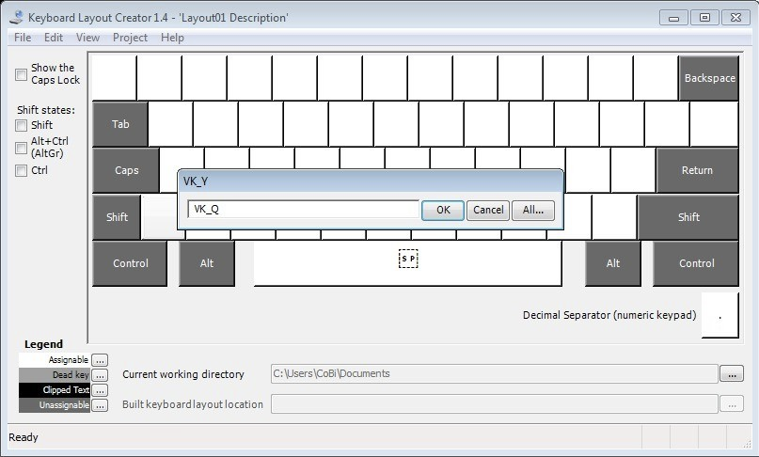759x457 pixels.
Task: Cancel the VK_Y dialog
Action: tap(488, 210)
